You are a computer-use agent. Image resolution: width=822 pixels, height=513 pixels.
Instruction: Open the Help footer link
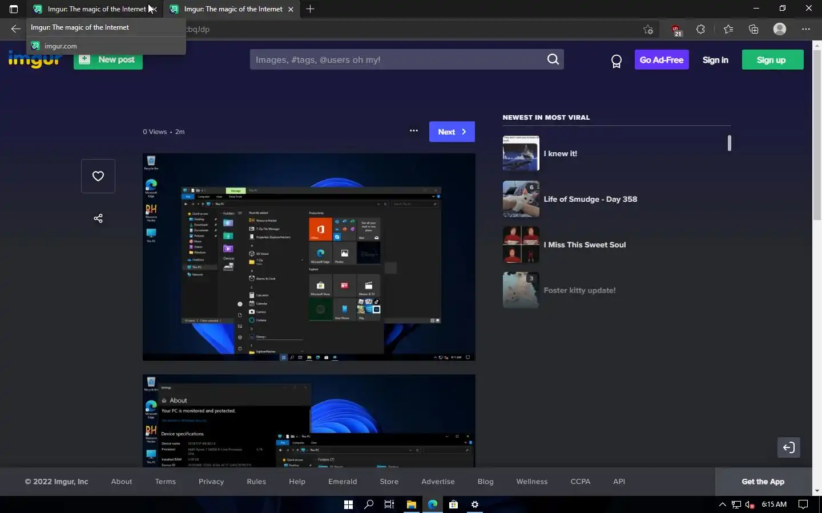[x=297, y=482]
